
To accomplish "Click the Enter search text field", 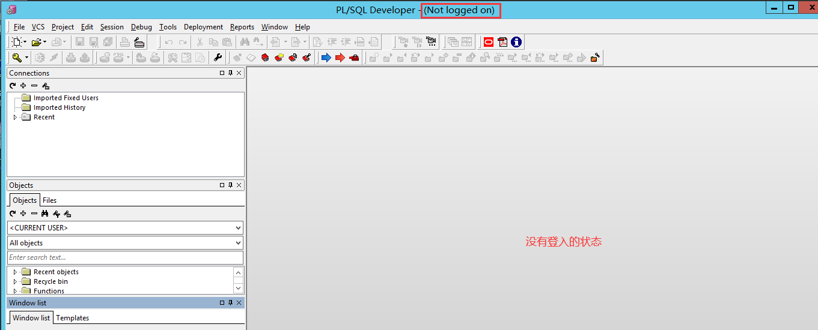I will click(x=125, y=257).
